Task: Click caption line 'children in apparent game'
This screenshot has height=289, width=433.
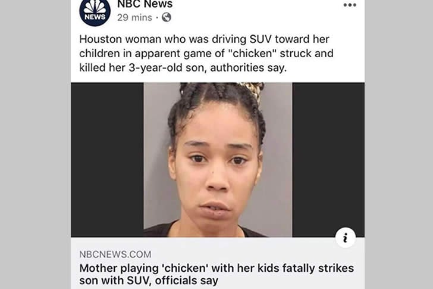Action: [206, 54]
